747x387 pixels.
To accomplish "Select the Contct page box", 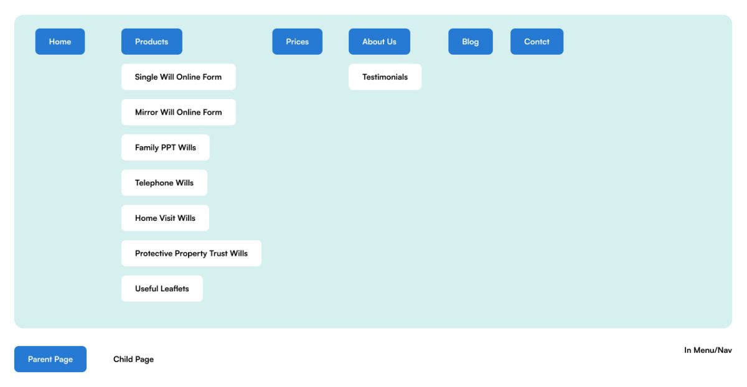I will 537,42.
